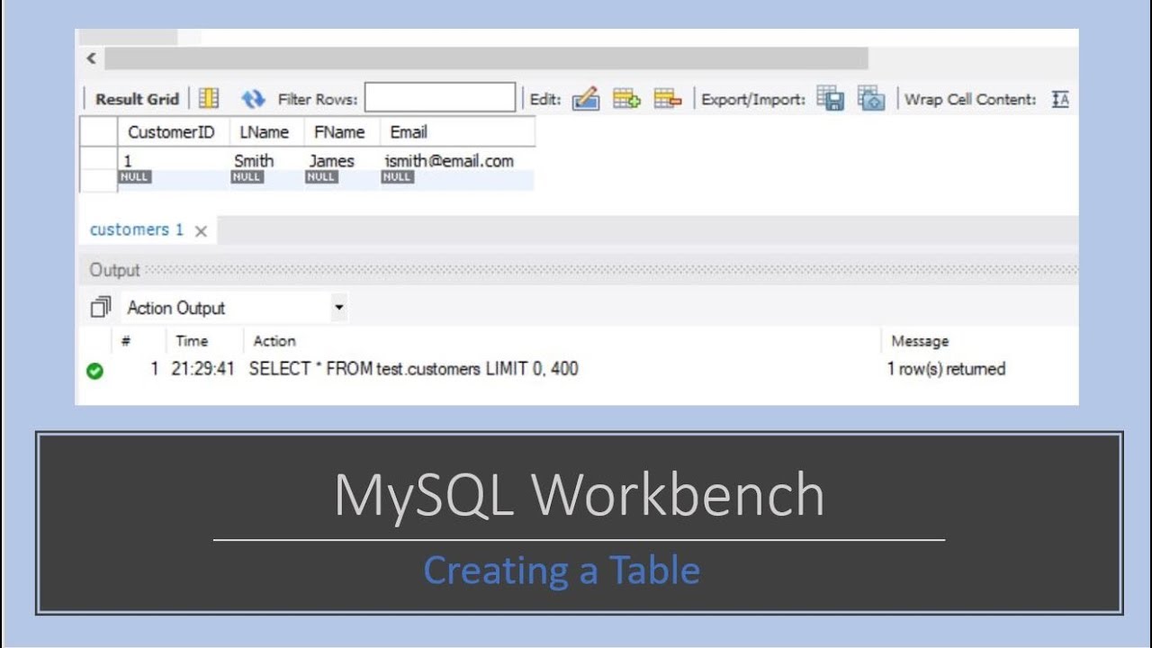This screenshot has width=1152, height=648.
Task: Select the ismith@email.com cell
Action: pyautogui.click(x=457, y=160)
